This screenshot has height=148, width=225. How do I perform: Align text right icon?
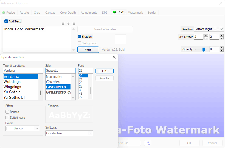pos(74,24)
